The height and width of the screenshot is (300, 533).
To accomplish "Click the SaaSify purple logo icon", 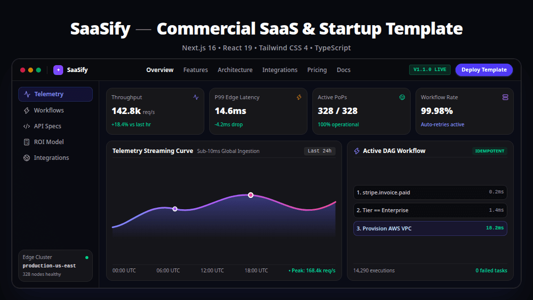I will point(58,70).
